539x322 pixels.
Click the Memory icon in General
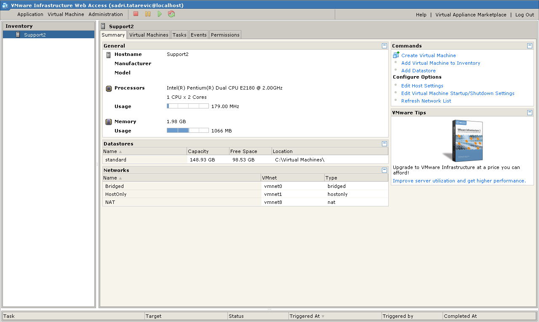108,122
